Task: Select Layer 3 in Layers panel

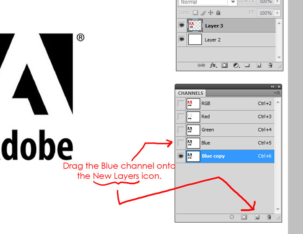Action: pos(227,25)
